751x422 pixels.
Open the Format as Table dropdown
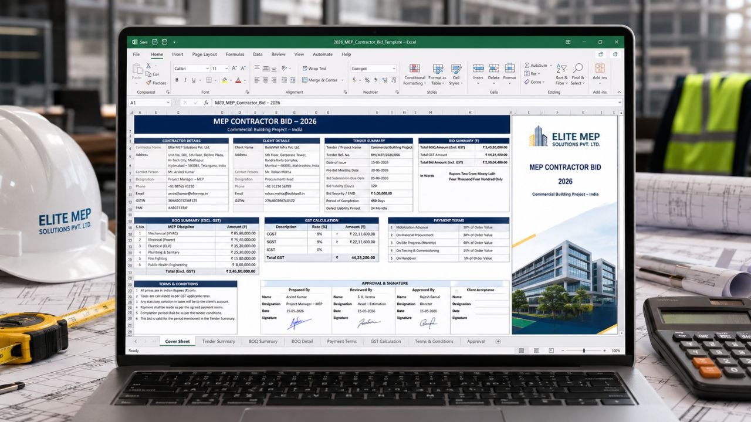pos(437,74)
